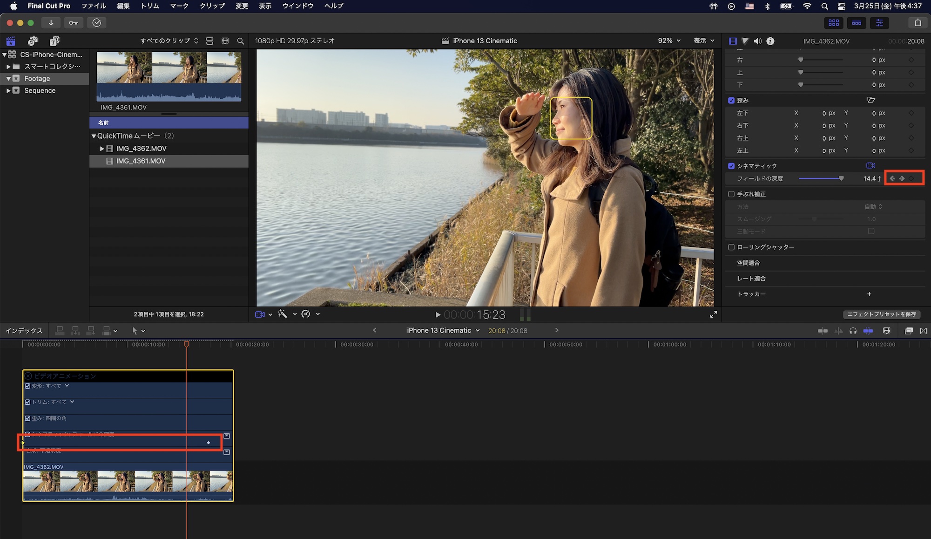Open the すべてのクリップ filter dropdown
The image size is (931, 539).
(x=169, y=41)
